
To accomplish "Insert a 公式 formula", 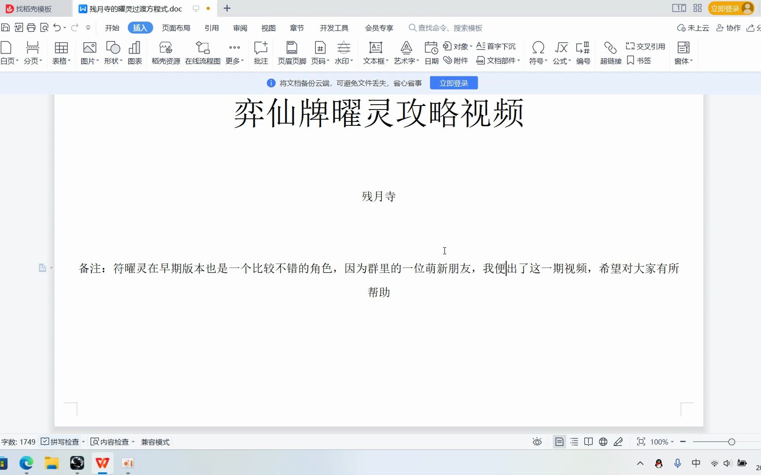I will click(x=562, y=53).
